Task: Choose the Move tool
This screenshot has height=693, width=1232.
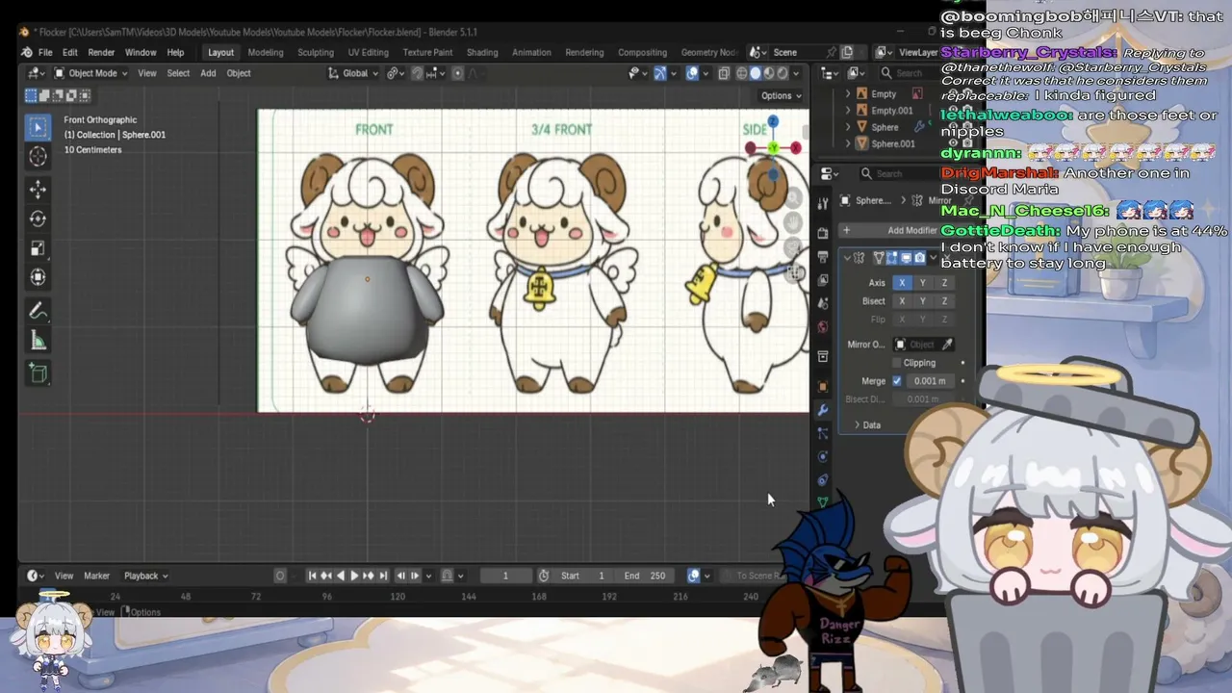Action: coord(38,190)
